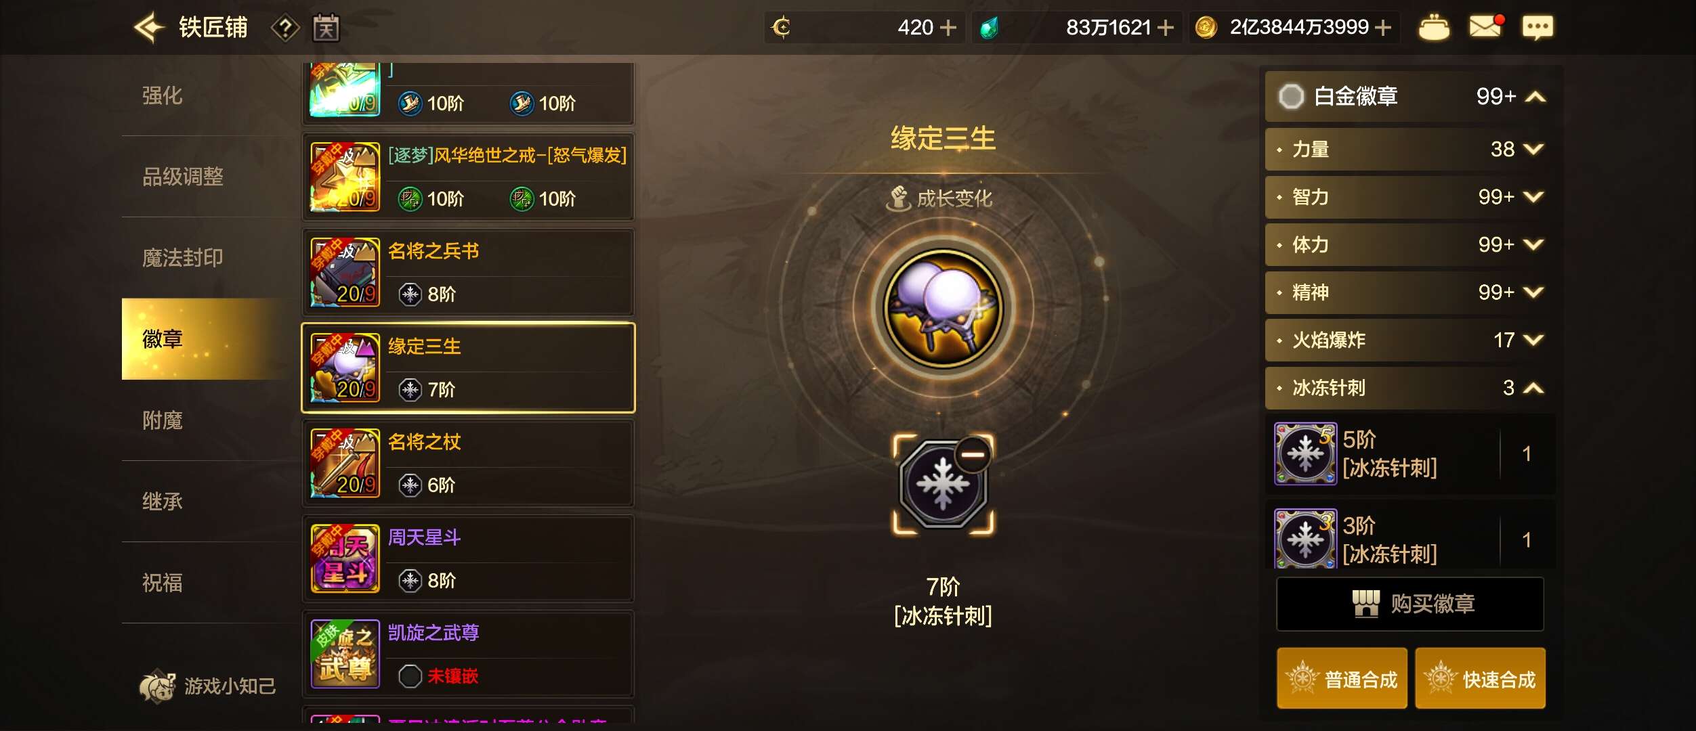Expand the 力量 emblem category
This screenshot has width=1696, height=731.
click(x=1410, y=149)
